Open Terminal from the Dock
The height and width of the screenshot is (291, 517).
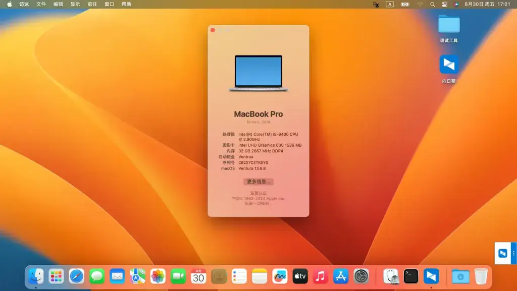point(411,276)
